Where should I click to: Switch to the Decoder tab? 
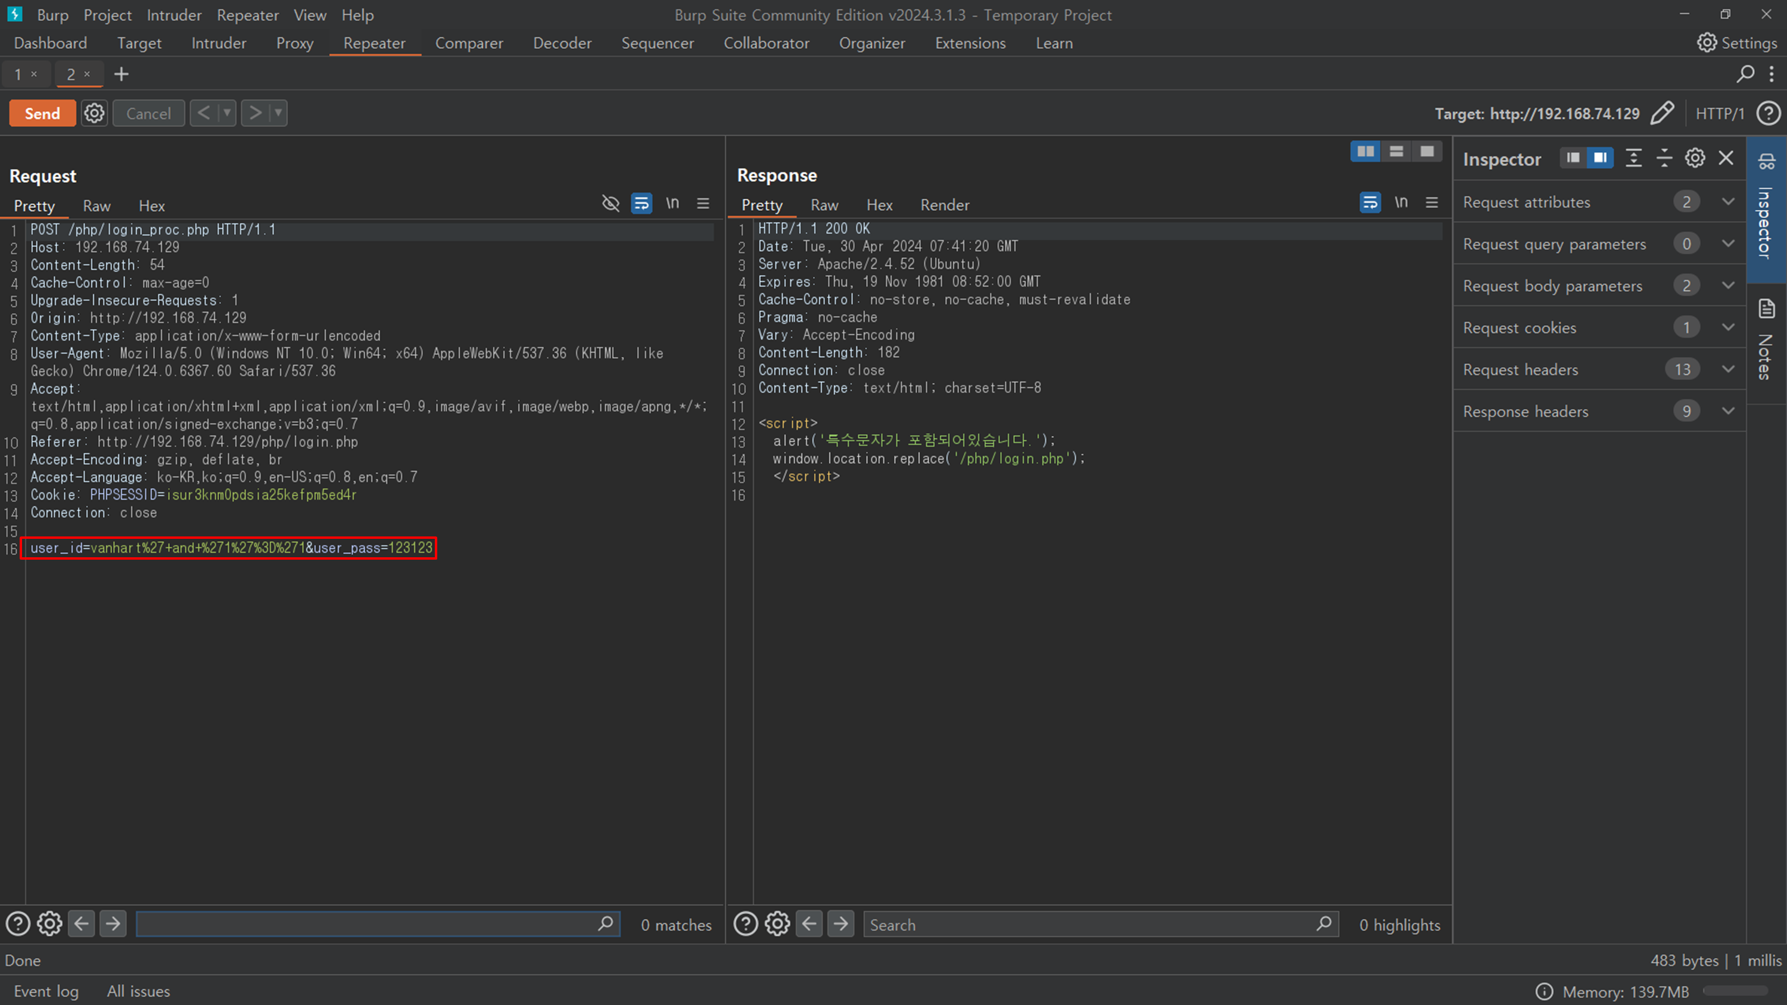click(x=562, y=43)
